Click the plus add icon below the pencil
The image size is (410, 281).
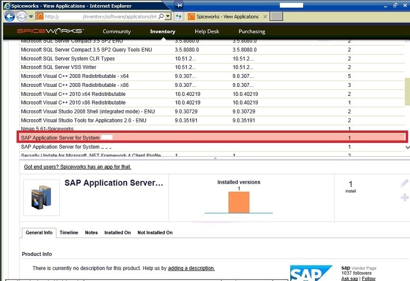click(404, 197)
